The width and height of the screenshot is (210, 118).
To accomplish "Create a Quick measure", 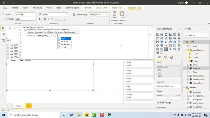I will [x=122, y=16].
